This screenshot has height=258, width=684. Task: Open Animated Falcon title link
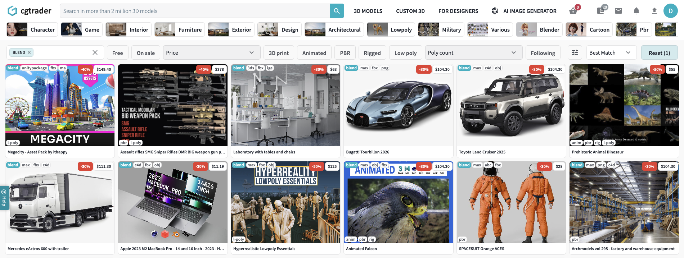point(361,249)
